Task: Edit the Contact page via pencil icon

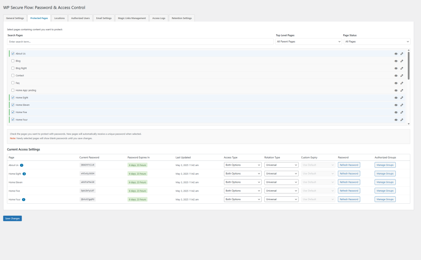Action: point(402,75)
